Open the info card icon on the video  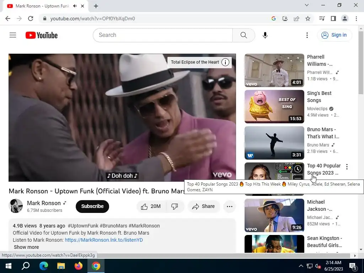point(225,62)
